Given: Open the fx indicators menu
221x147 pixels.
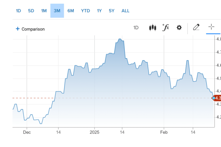Looking at the screenshot, I should pyautogui.click(x=166, y=28).
